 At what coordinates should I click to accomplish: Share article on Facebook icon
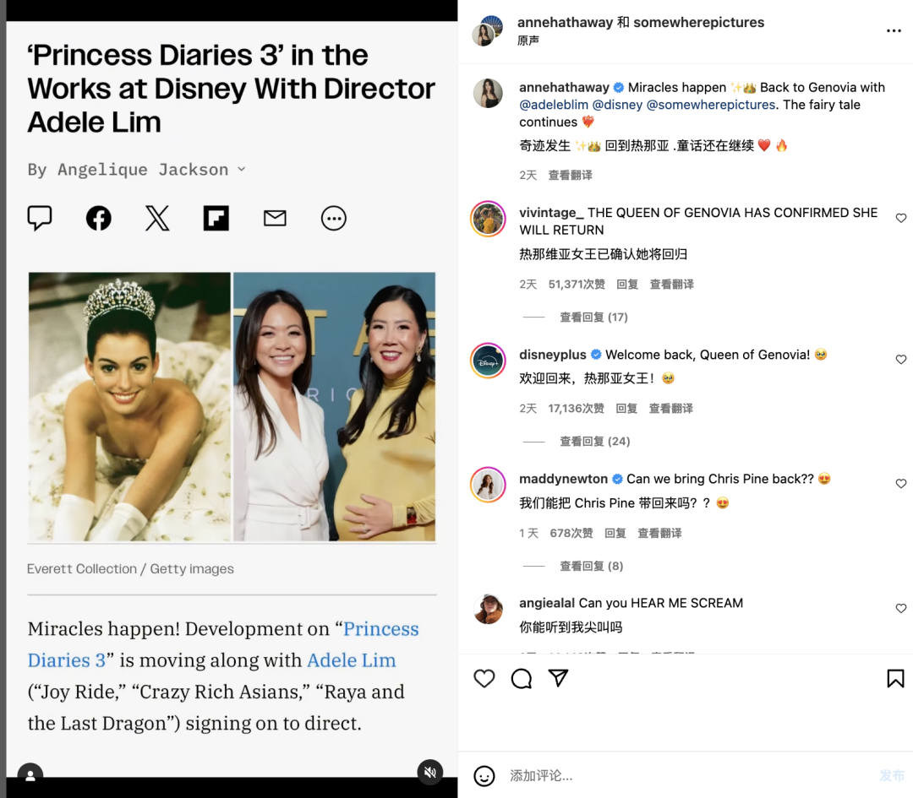click(x=99, y=219)
